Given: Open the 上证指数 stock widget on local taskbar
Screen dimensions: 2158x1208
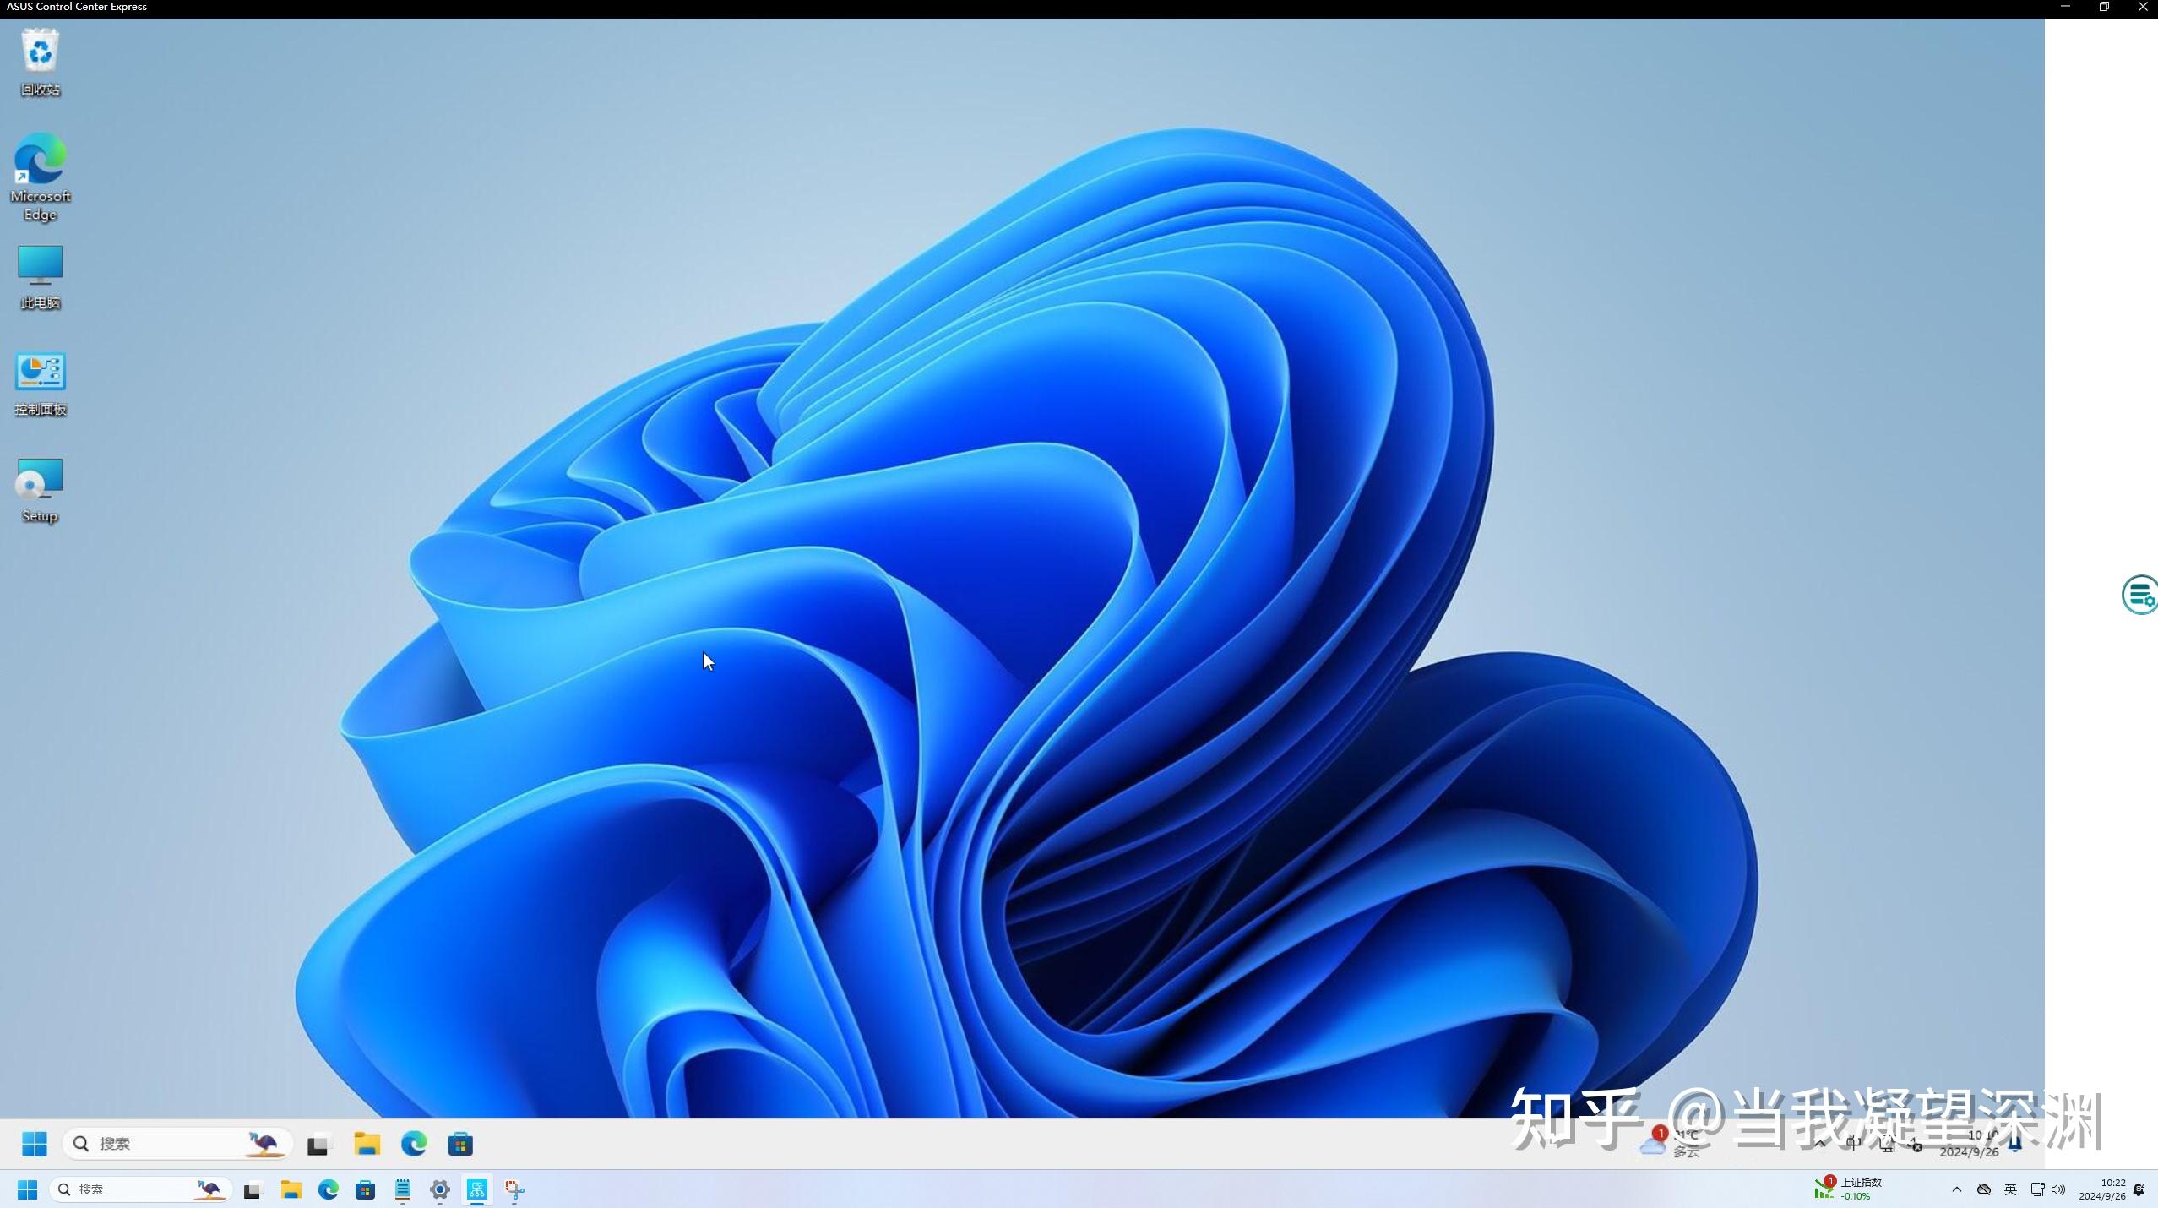Looking at the screenshot, I should coord(1850,1189).
